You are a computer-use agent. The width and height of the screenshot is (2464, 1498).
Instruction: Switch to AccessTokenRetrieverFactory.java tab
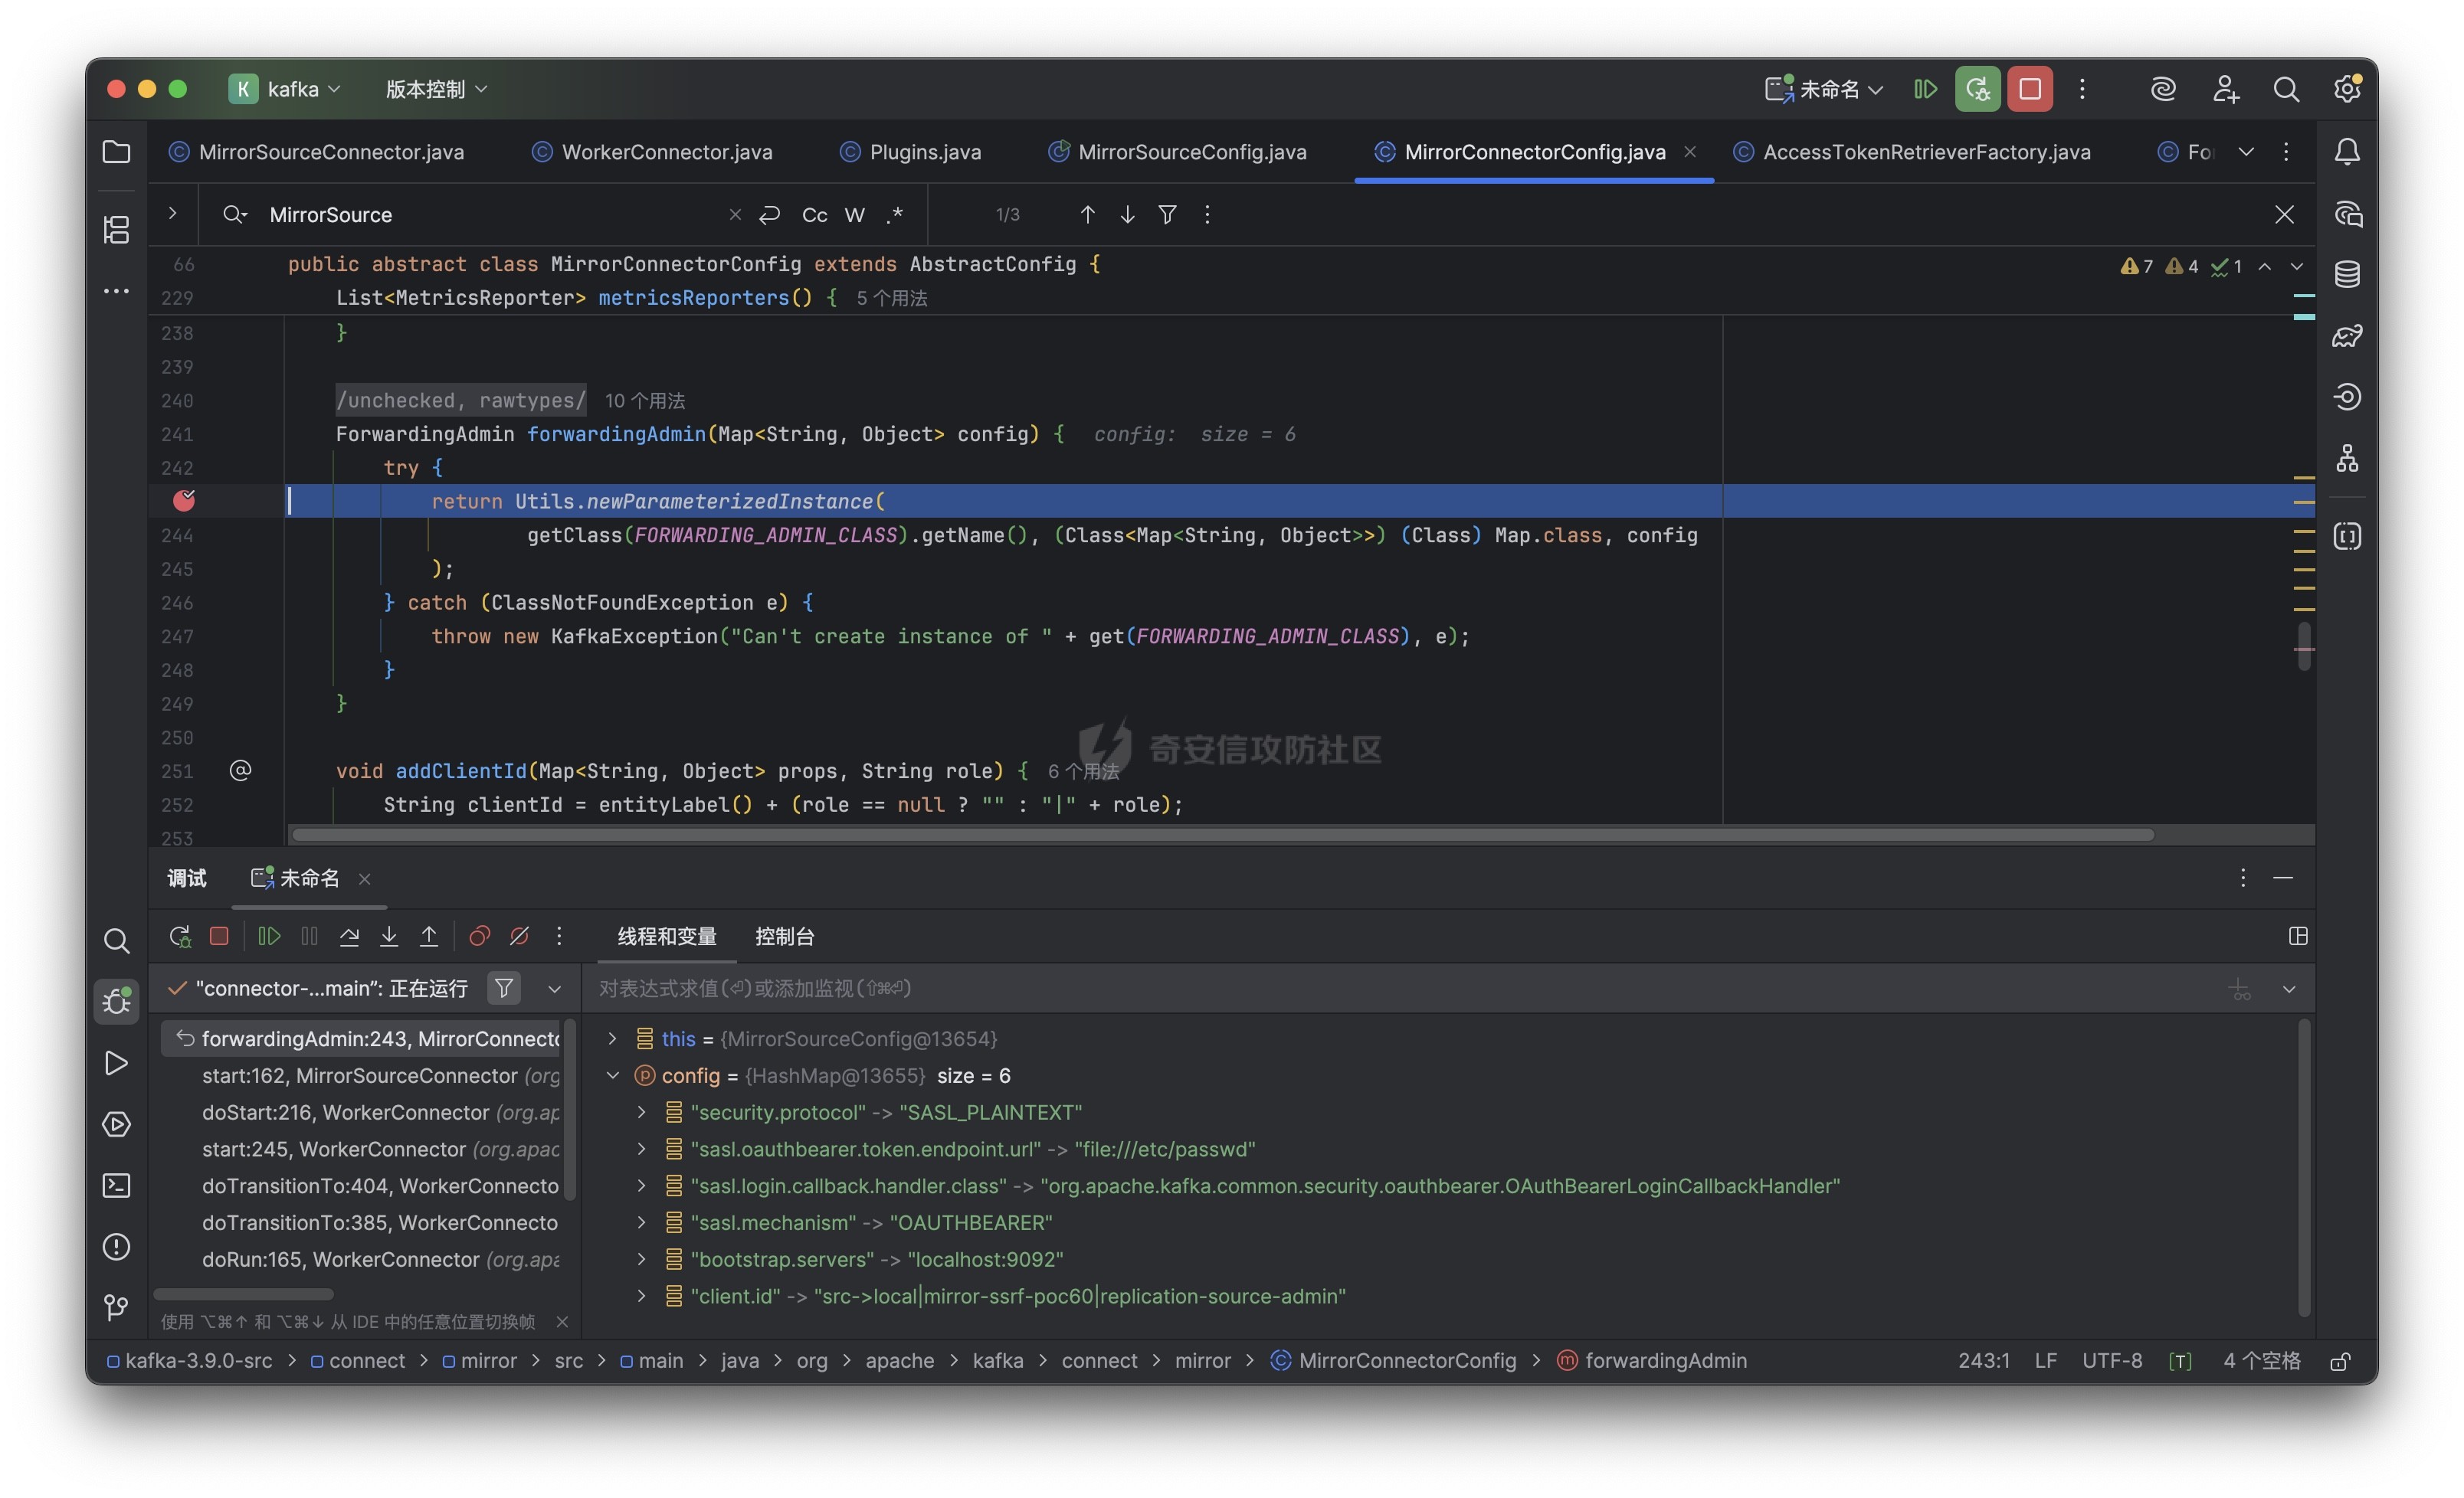point(1912,152)
